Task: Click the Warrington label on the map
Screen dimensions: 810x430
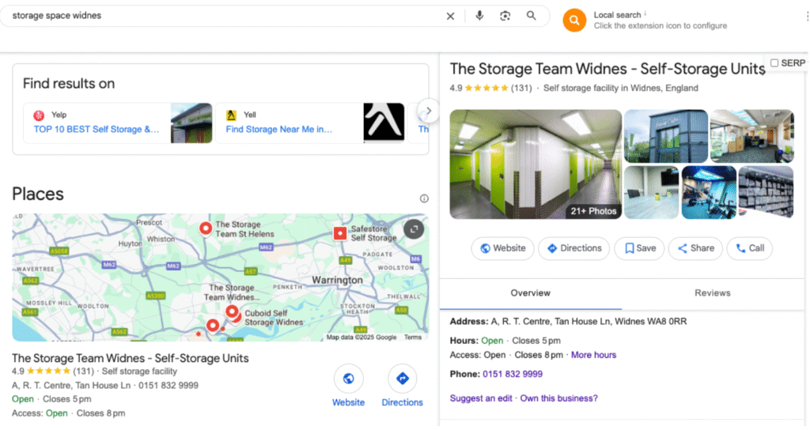Action: click(337, 281)
